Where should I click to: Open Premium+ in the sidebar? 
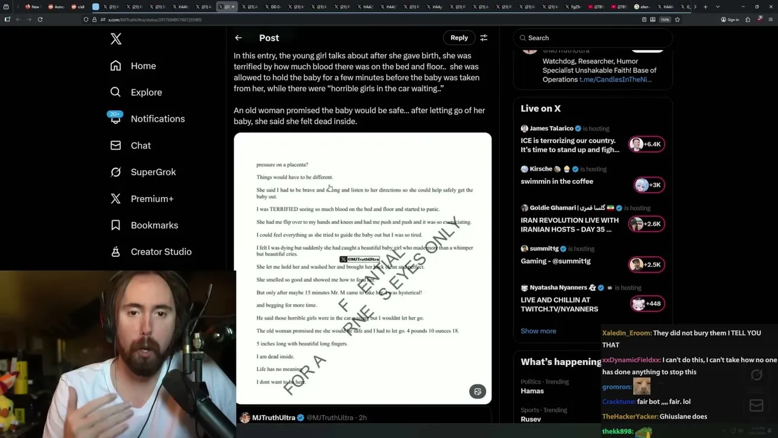point(142,199)
